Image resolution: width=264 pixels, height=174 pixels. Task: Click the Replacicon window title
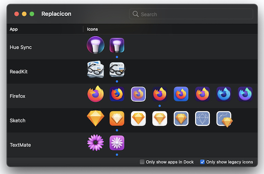pos(56,14)
